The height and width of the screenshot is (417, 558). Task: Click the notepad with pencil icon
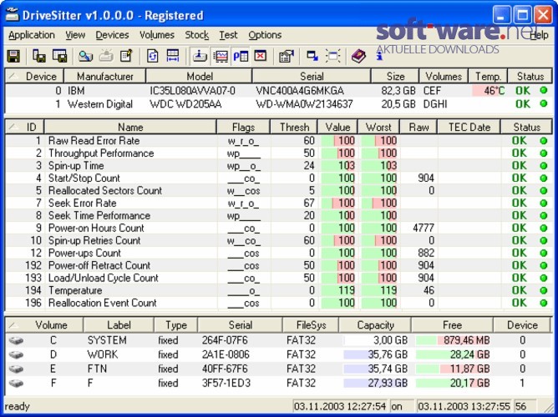pos(126,56)
